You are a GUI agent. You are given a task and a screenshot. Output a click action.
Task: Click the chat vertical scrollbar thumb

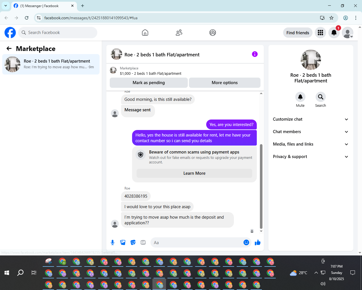(261, 186)
